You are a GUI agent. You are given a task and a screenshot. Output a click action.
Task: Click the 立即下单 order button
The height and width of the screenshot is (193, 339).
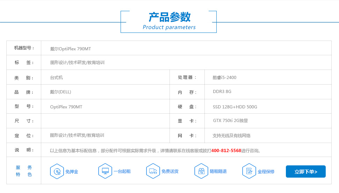306,172
